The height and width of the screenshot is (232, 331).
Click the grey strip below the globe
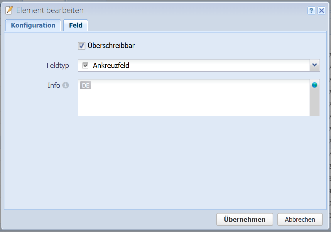point(315,103)
